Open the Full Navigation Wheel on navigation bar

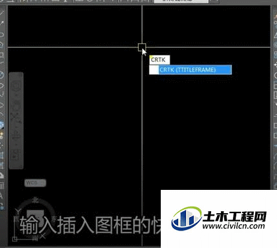click(16, 86)
